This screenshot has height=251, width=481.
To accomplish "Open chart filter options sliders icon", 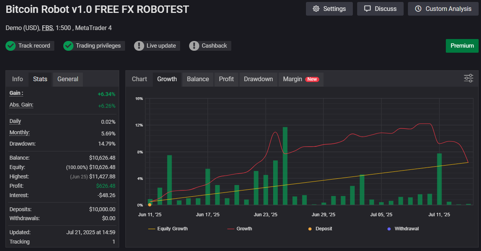I will coord(468,78).
